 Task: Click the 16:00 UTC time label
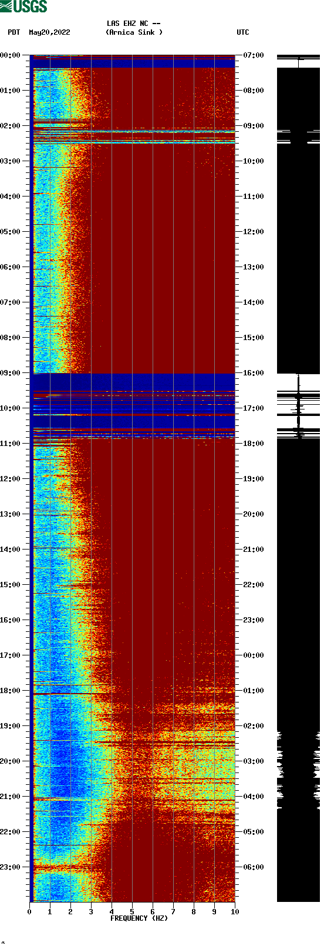tap(254, 373)
